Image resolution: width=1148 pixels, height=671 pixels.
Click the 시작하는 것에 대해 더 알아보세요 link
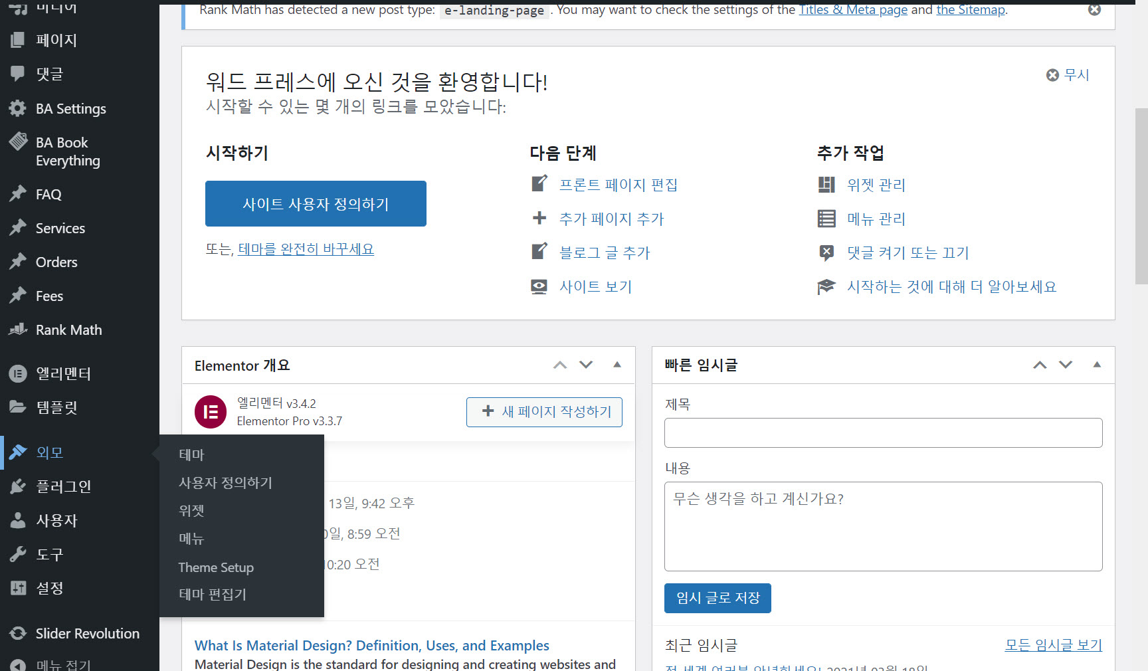point(951,286)
